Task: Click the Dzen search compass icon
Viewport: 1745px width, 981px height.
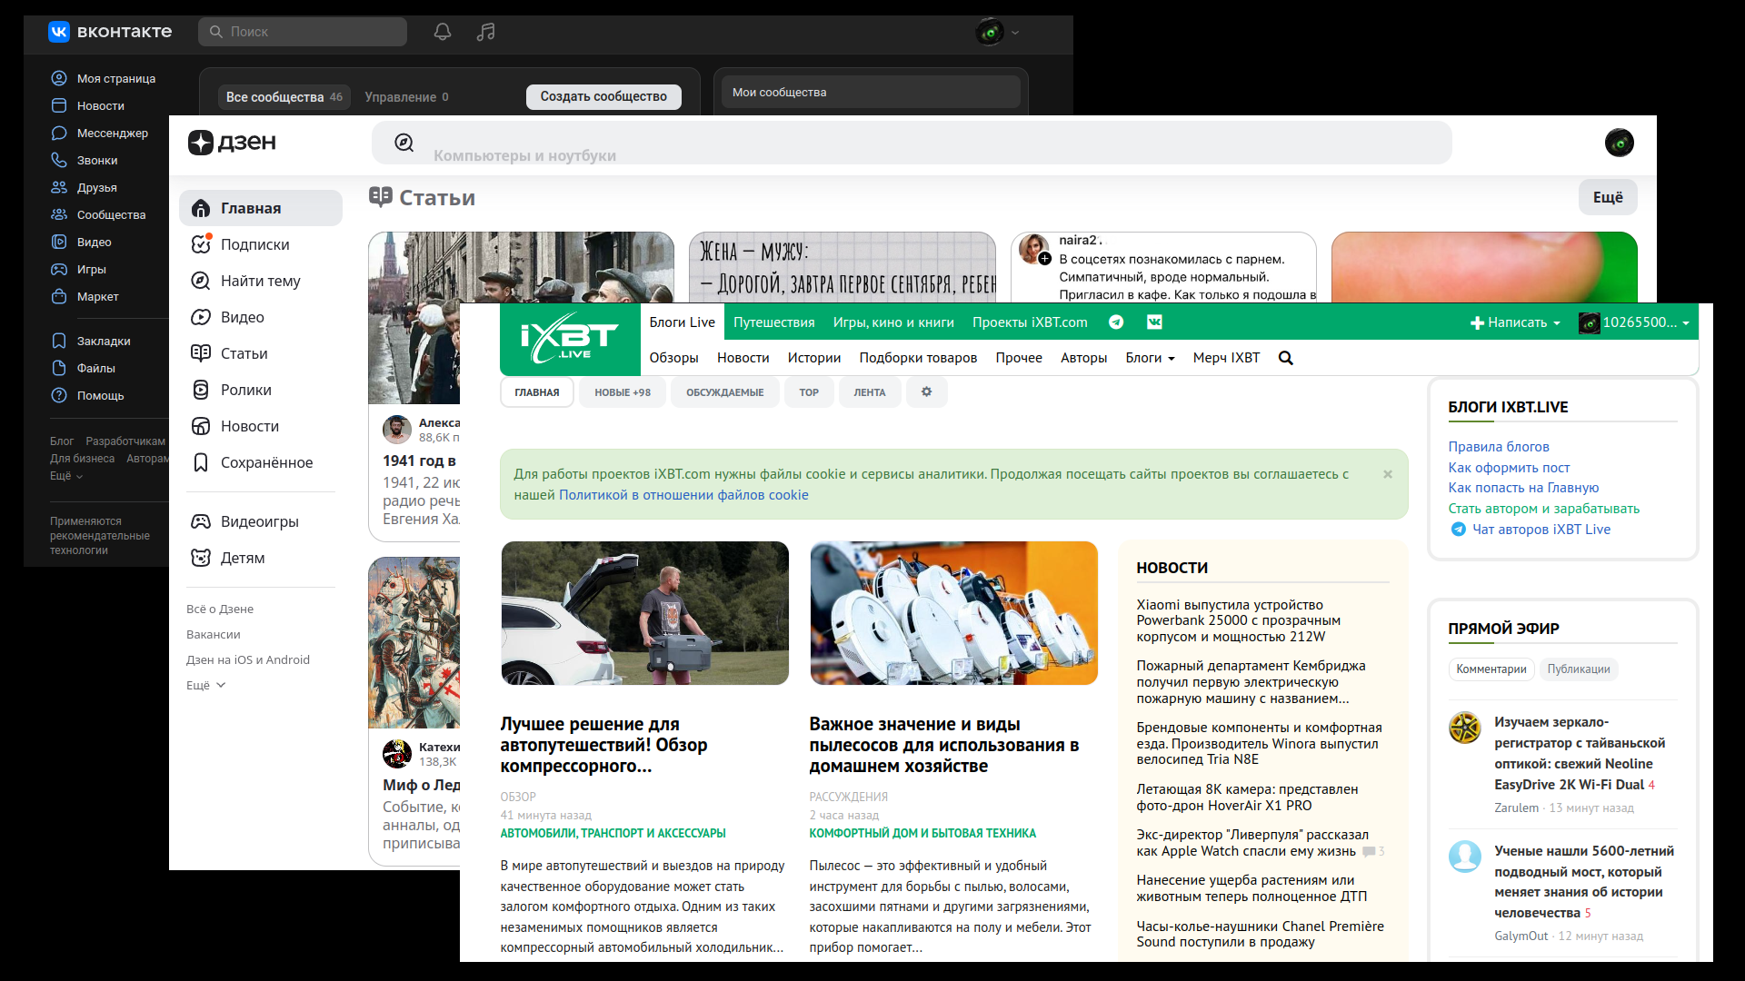Action: tap(404, 143)
